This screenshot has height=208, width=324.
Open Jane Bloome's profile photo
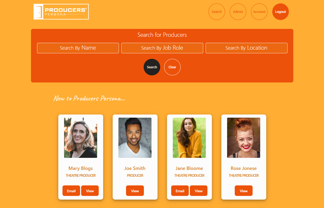click(x=189, y=138)
